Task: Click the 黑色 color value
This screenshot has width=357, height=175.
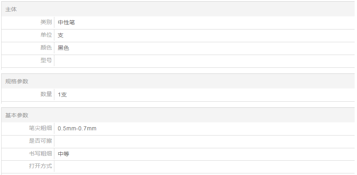Action: point(64,48)
